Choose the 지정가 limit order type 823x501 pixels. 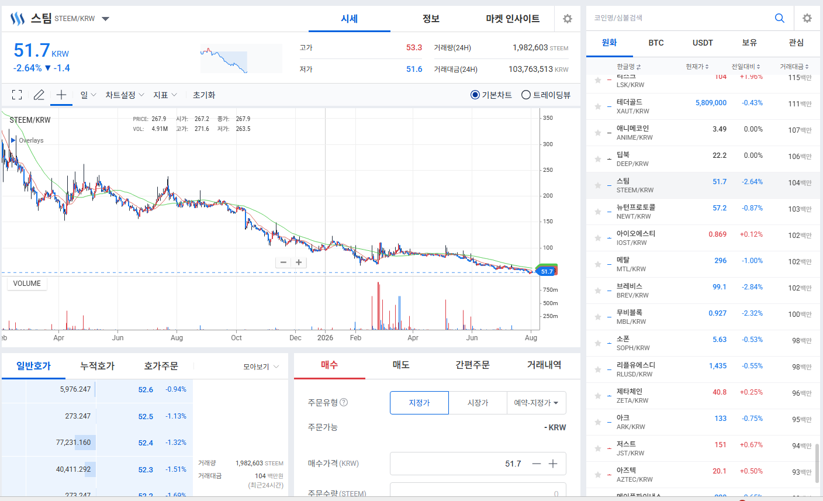(419, 403)
